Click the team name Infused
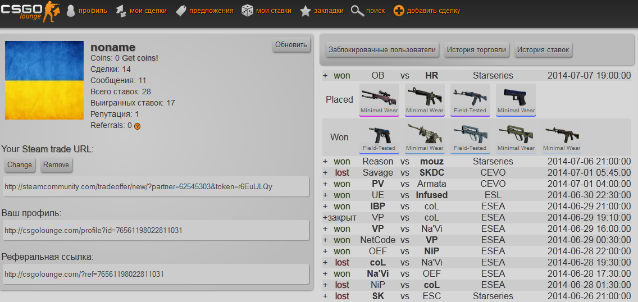Screen dimensions: 638x302 432,195
